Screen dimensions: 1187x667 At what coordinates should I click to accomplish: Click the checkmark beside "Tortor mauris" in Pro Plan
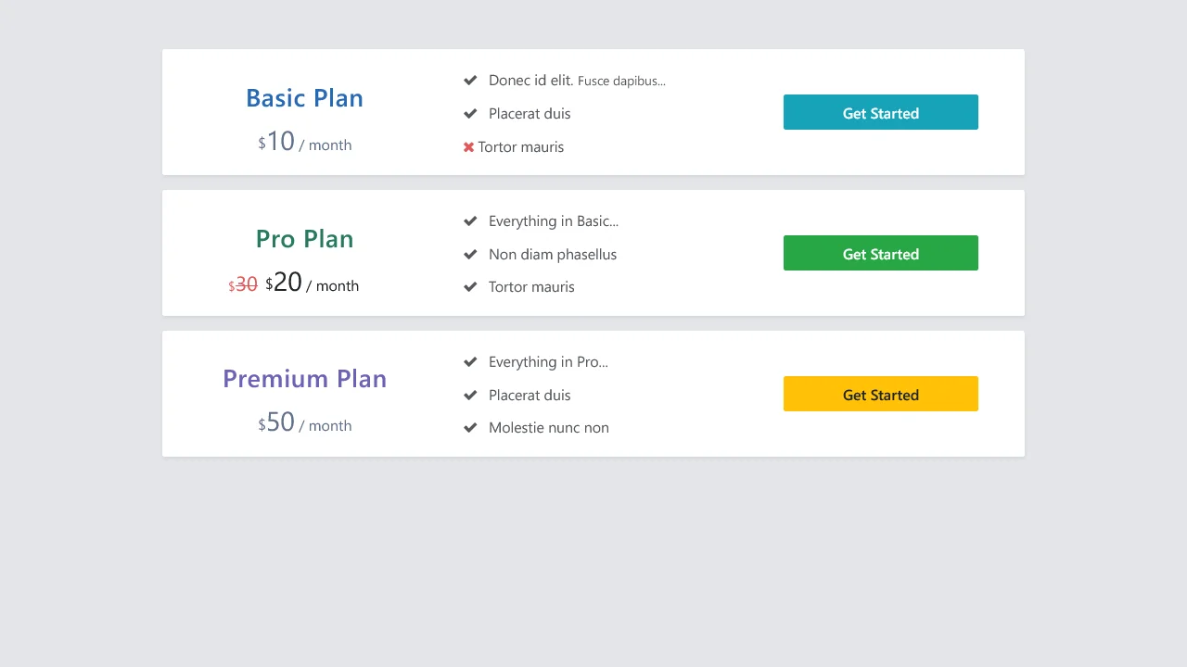(470, 286)
